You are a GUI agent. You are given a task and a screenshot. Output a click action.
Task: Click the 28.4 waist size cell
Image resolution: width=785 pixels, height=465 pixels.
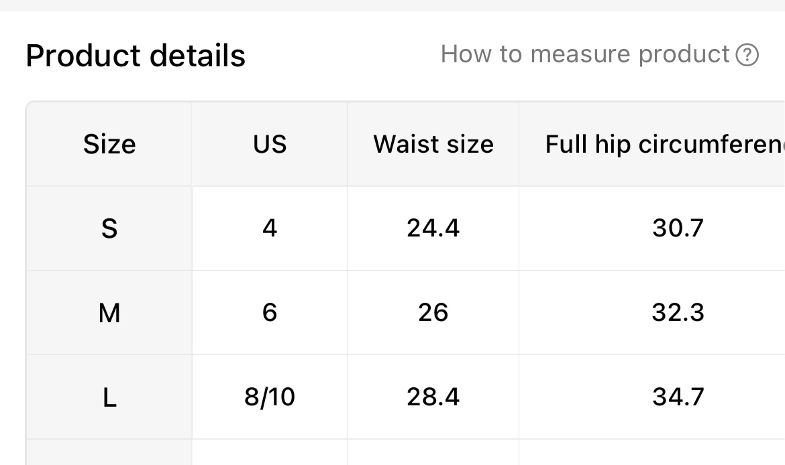(433, 397)
